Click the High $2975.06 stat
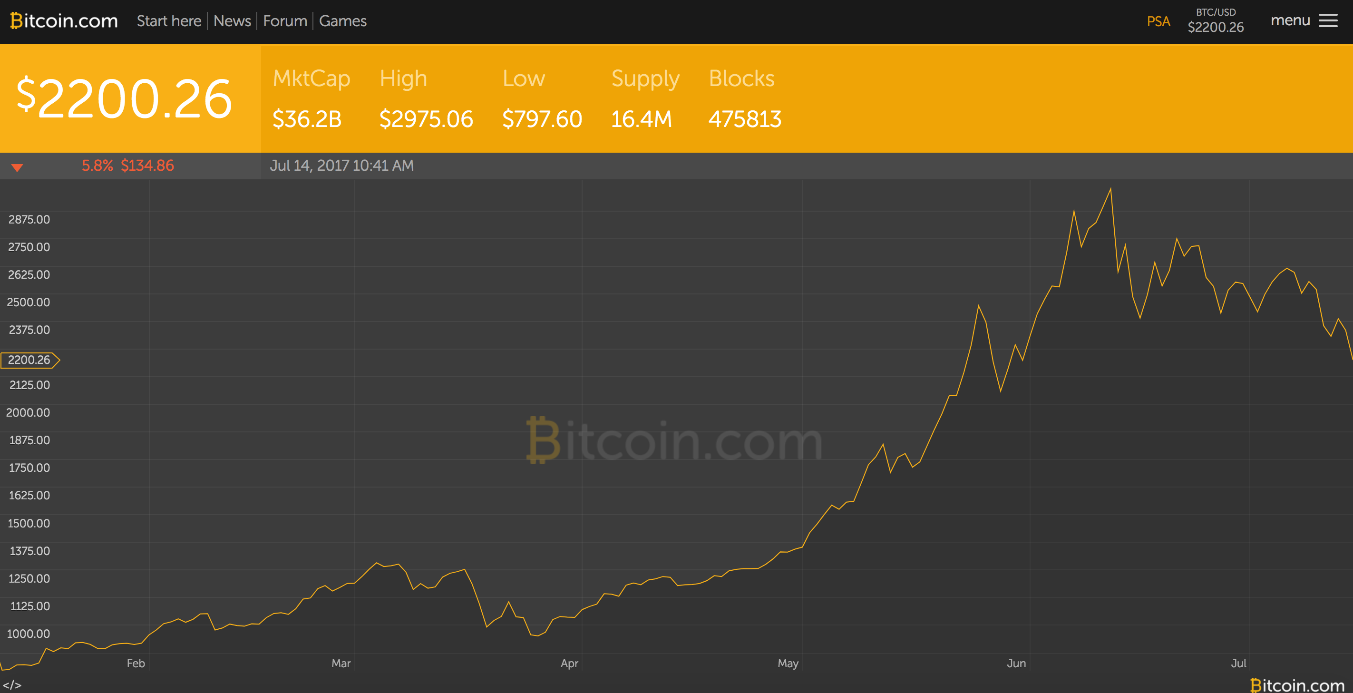This screenshot has width=1353, height=693. [x=426, y=99]
